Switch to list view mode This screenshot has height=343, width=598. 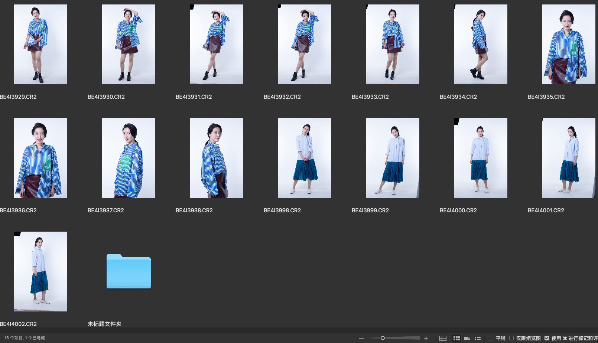point(478,338)
